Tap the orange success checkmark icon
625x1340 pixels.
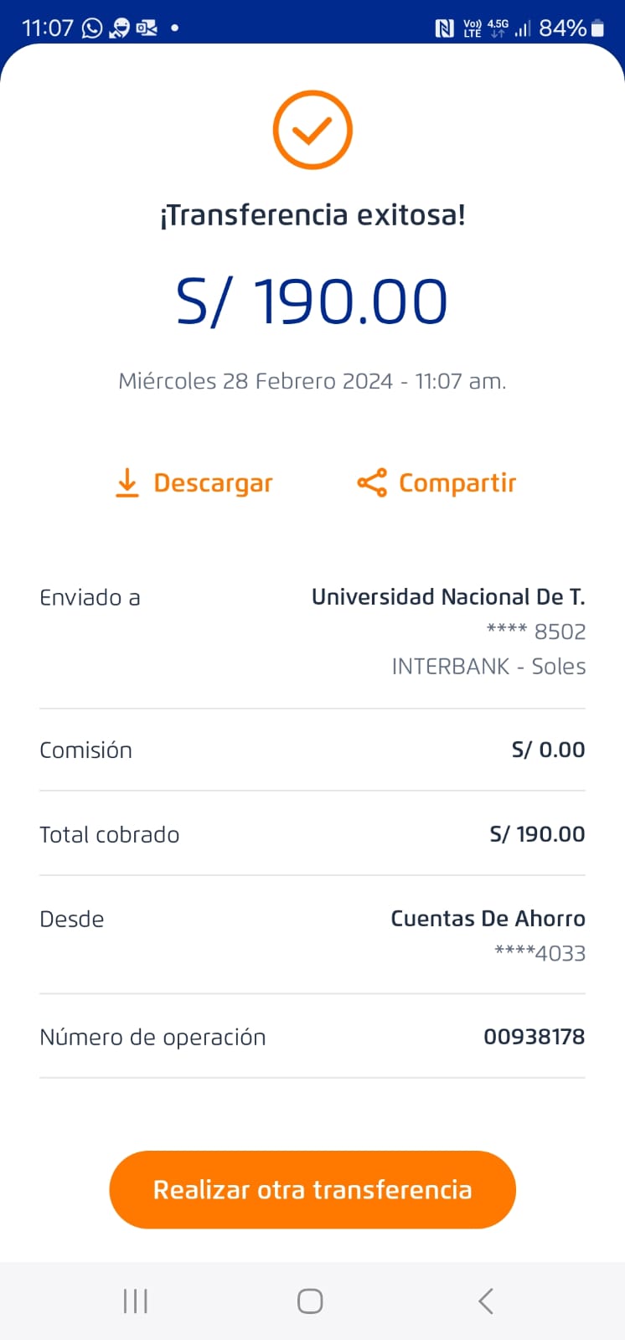pos(312,131)
